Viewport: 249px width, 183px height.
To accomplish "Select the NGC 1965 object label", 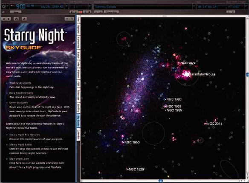I will click(x=174, y=110).
